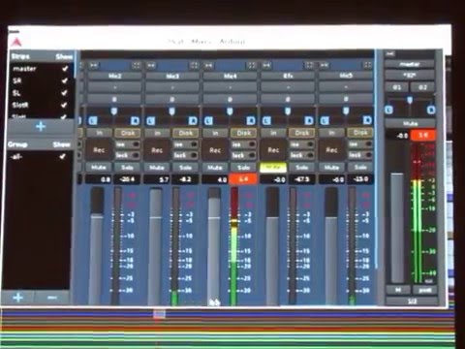Uncheck Show for the master strip
This screenshot has width=465, height=349.
click(65, 69)
